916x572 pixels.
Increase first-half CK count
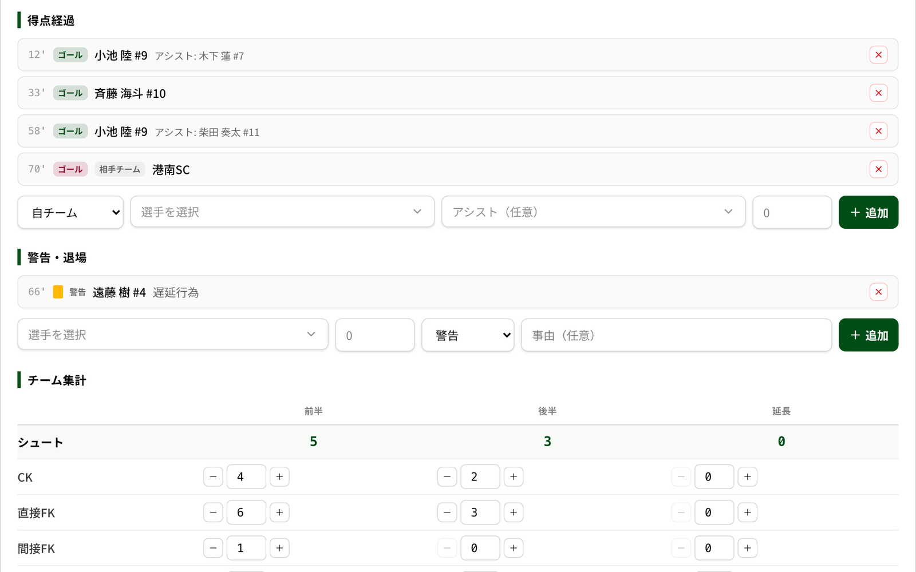[279, 476]
